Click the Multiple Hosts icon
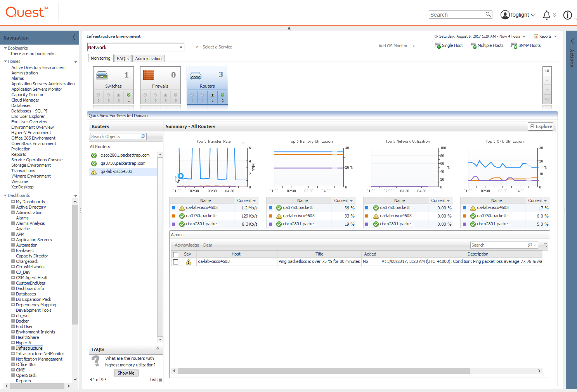 [x=473, y=45]
